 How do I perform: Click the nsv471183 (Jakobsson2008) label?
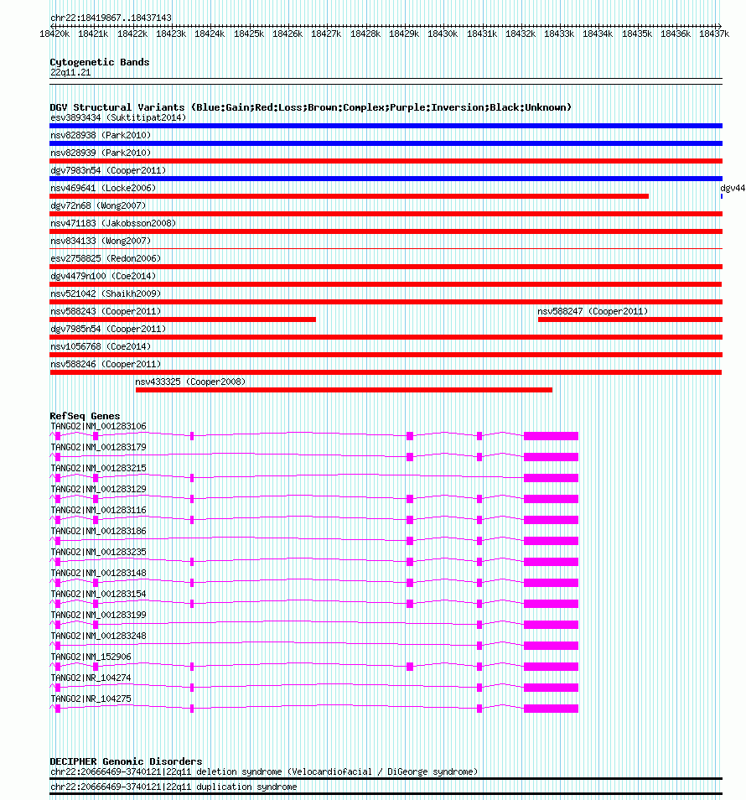point(113,223)
